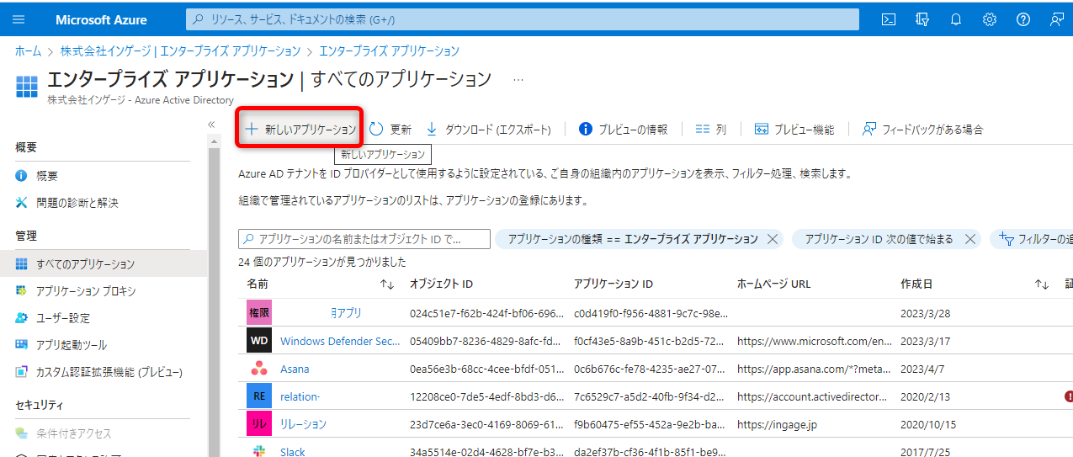This screenshot has width=1073, height=457.
Task: Select アプリ起動ツール in the sidebar
Action: [104, 345]
